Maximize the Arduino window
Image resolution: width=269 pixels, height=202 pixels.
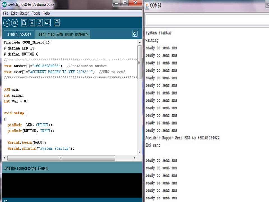click(125, 3)
